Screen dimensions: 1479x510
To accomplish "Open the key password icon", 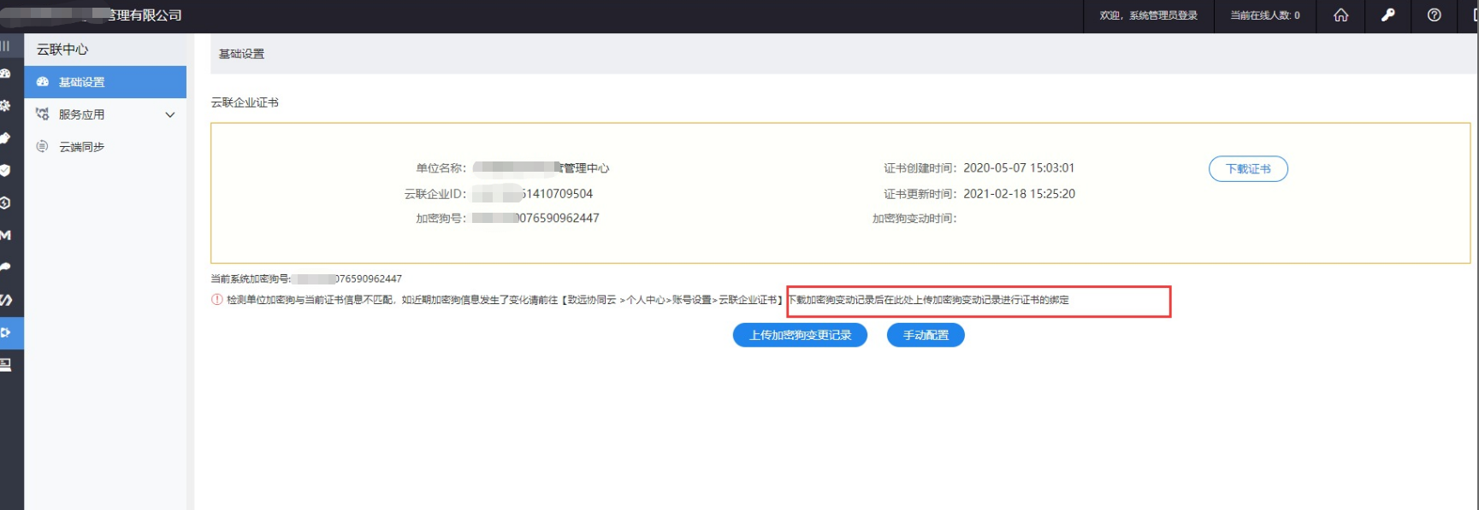I will 1387,15.
